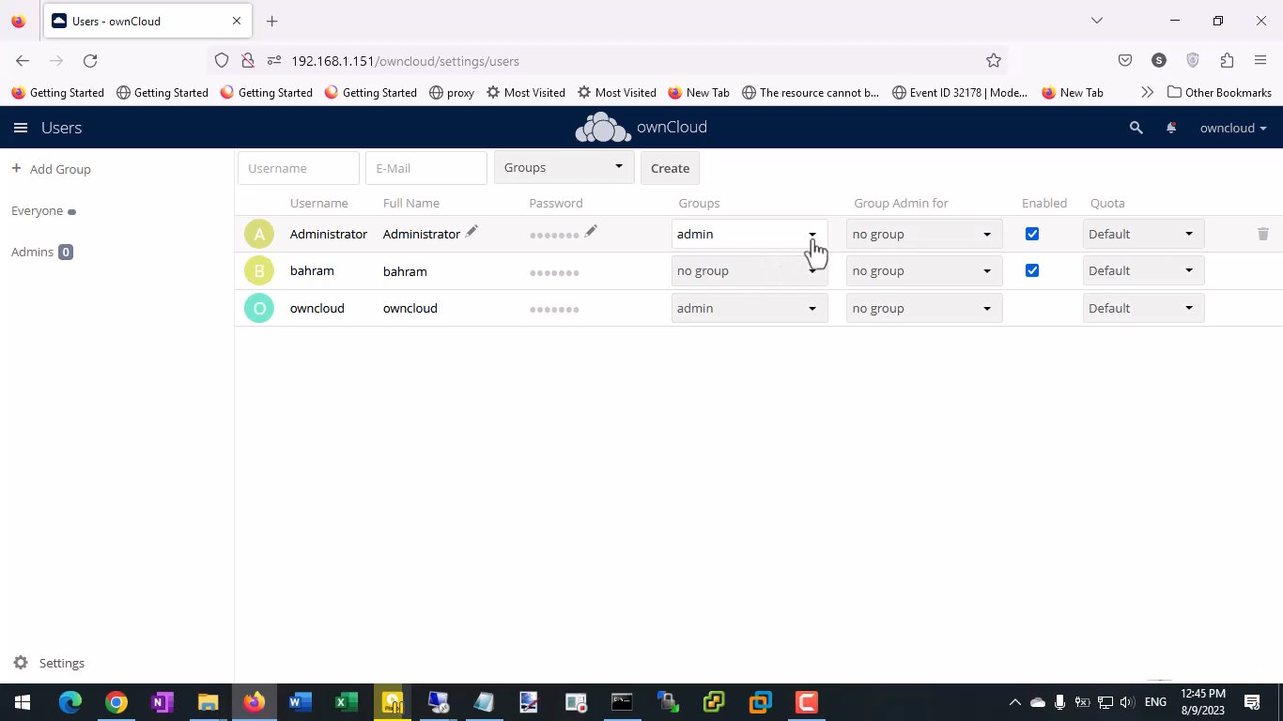1283x721 pixels.
Task: Bookmark this page with star icon
Action: 994,61
